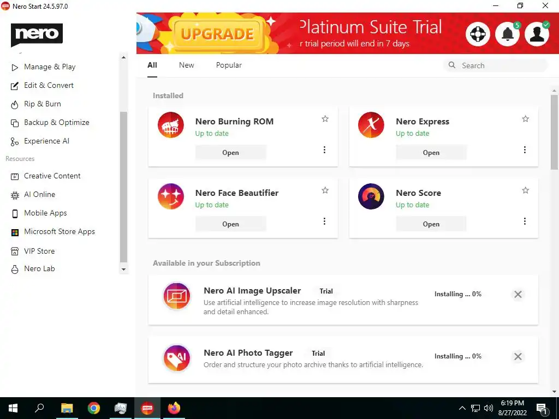Click the Nero logo

[x=37, y=34]
